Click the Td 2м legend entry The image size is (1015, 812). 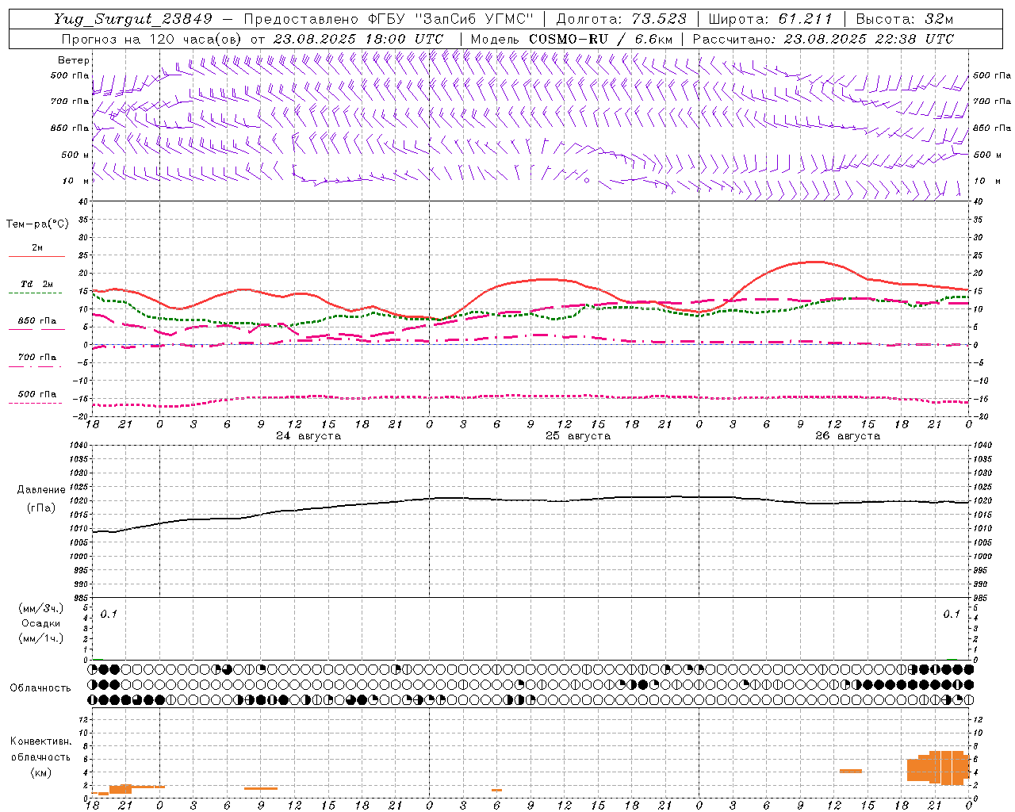tap(37, 284)
